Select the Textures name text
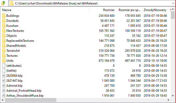This screenshot has height=103, width=176. point(12,56)
